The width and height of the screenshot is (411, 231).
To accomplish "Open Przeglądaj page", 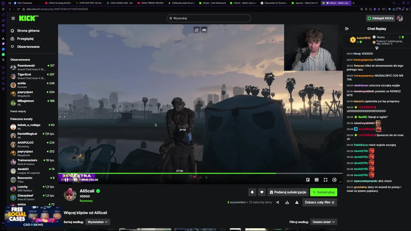I will pos(25,39).
